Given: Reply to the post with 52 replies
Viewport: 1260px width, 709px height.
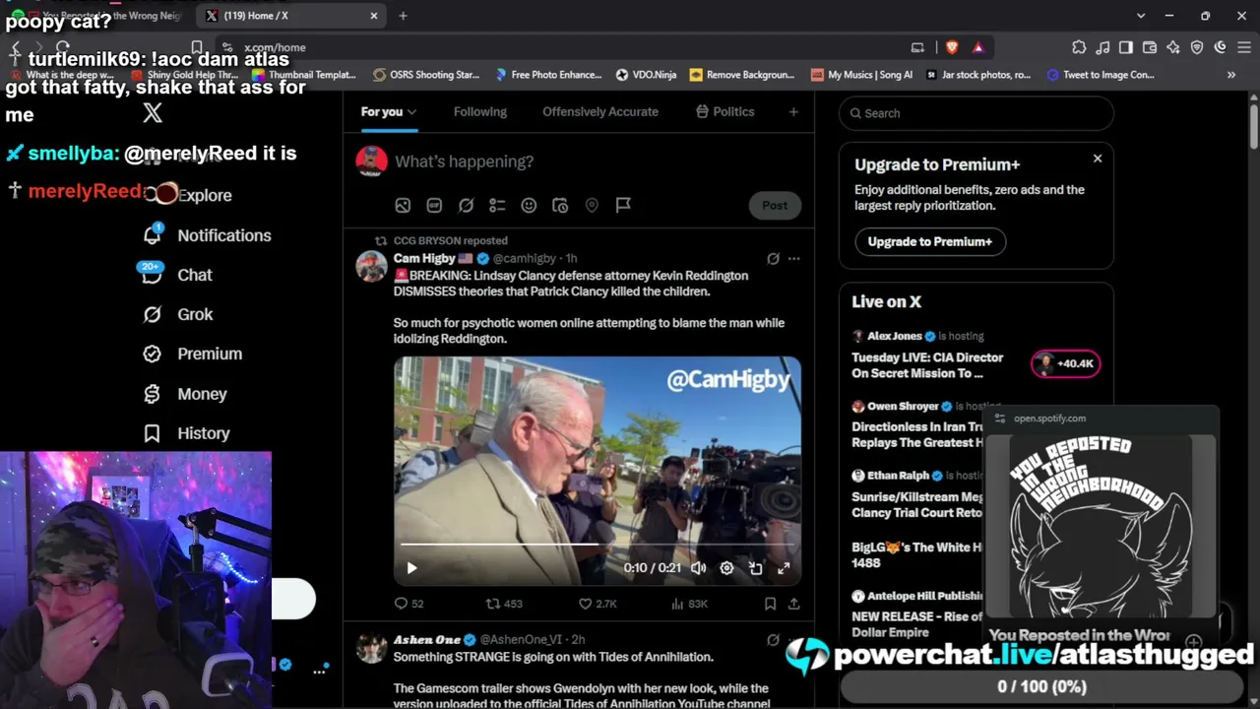Looking at the screenshot, I should [x=409, y=604].
